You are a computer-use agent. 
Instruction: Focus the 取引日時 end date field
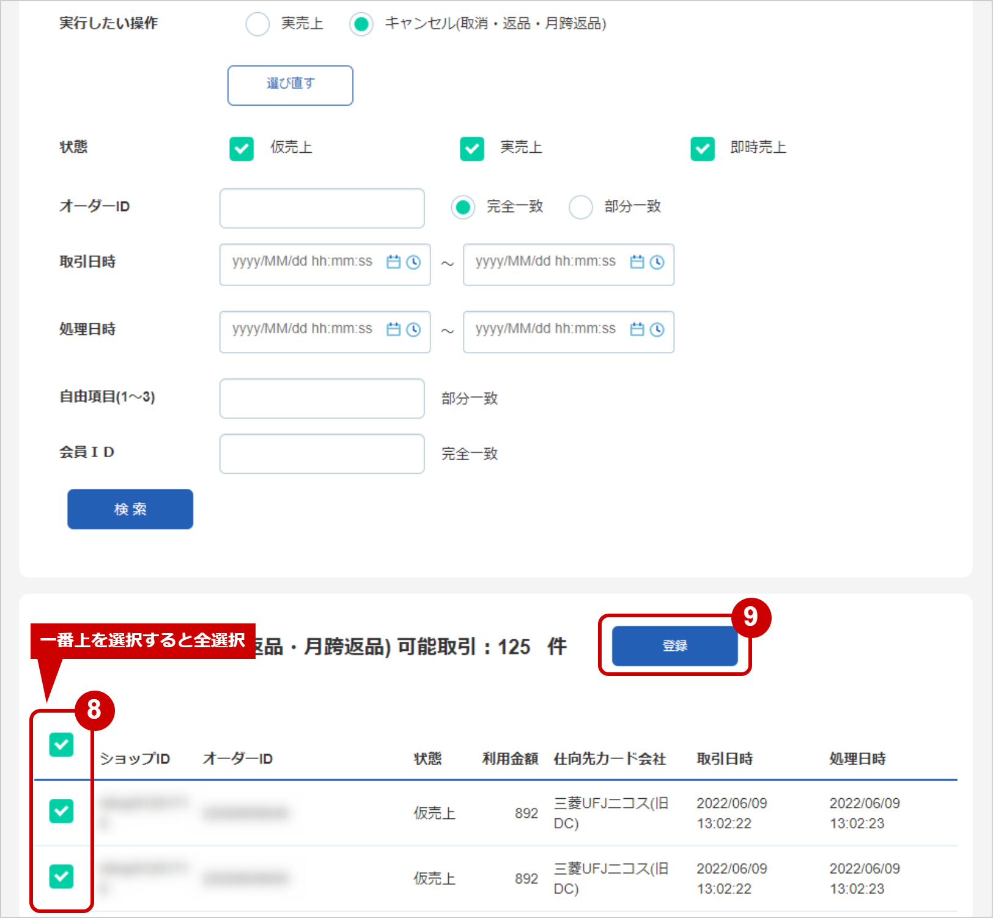pyautogui.click(x=569, y=265)
